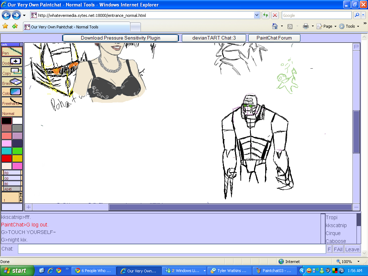
Task: Open the address bar history dropdown
Action: [x=256, y=15]
